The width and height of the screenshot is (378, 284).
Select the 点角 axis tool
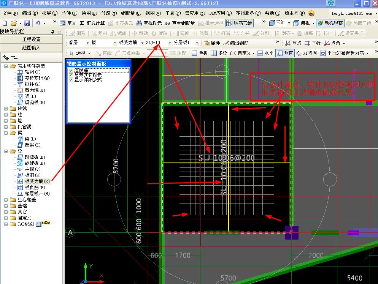point(332,43)
